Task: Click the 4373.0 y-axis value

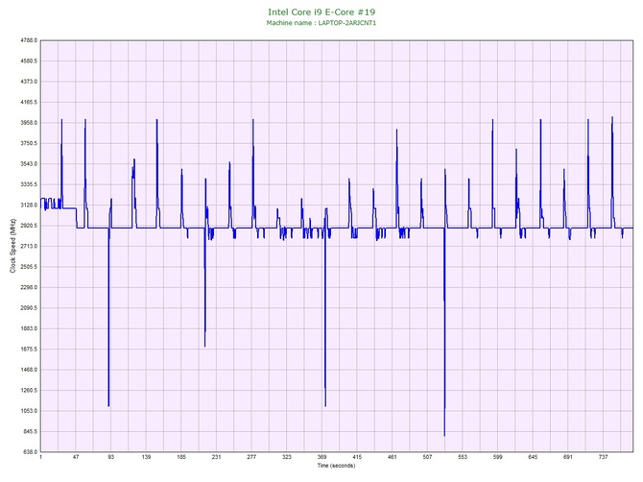Action: (x=29, y=82)
